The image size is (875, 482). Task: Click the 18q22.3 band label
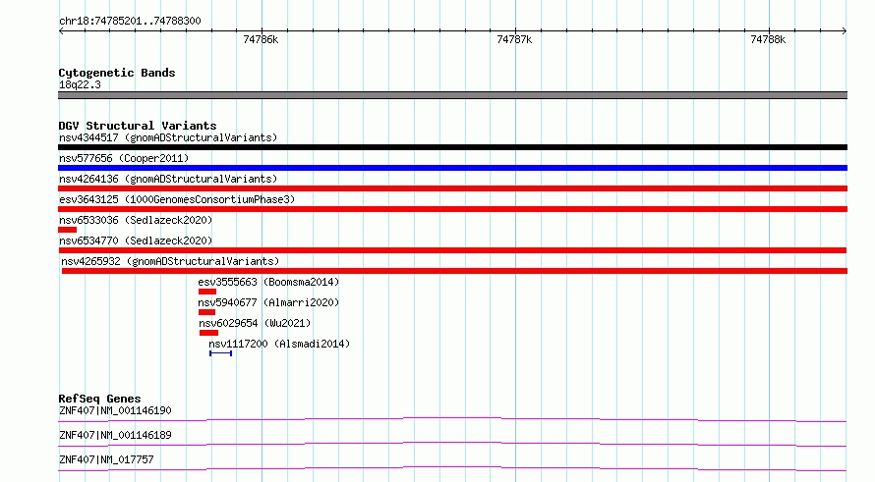(80, 84)
